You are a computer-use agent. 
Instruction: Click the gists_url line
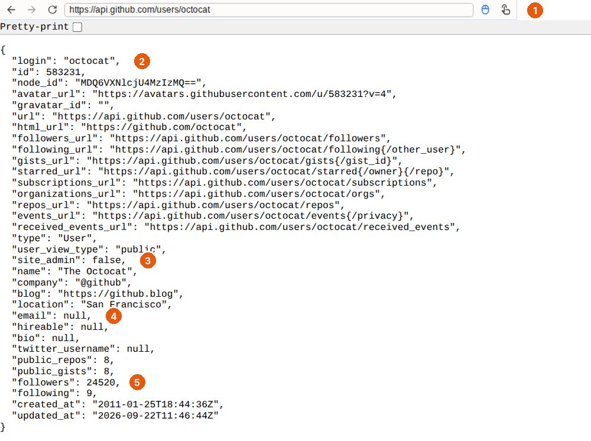point(207,161)
